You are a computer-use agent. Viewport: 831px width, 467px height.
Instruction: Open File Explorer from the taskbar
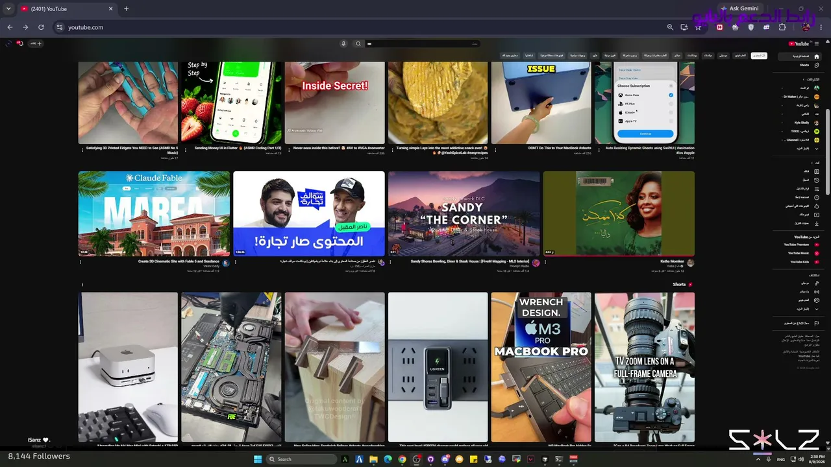click(x=373, y=459)
